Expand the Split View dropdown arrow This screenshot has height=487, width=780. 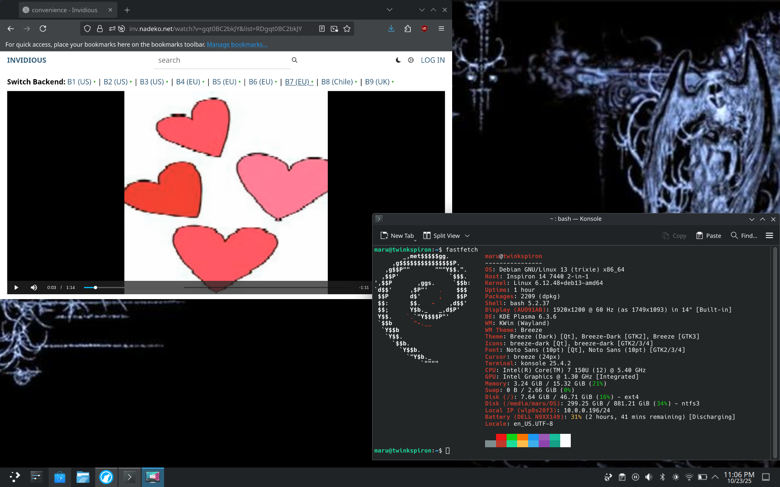pos(467,236)
